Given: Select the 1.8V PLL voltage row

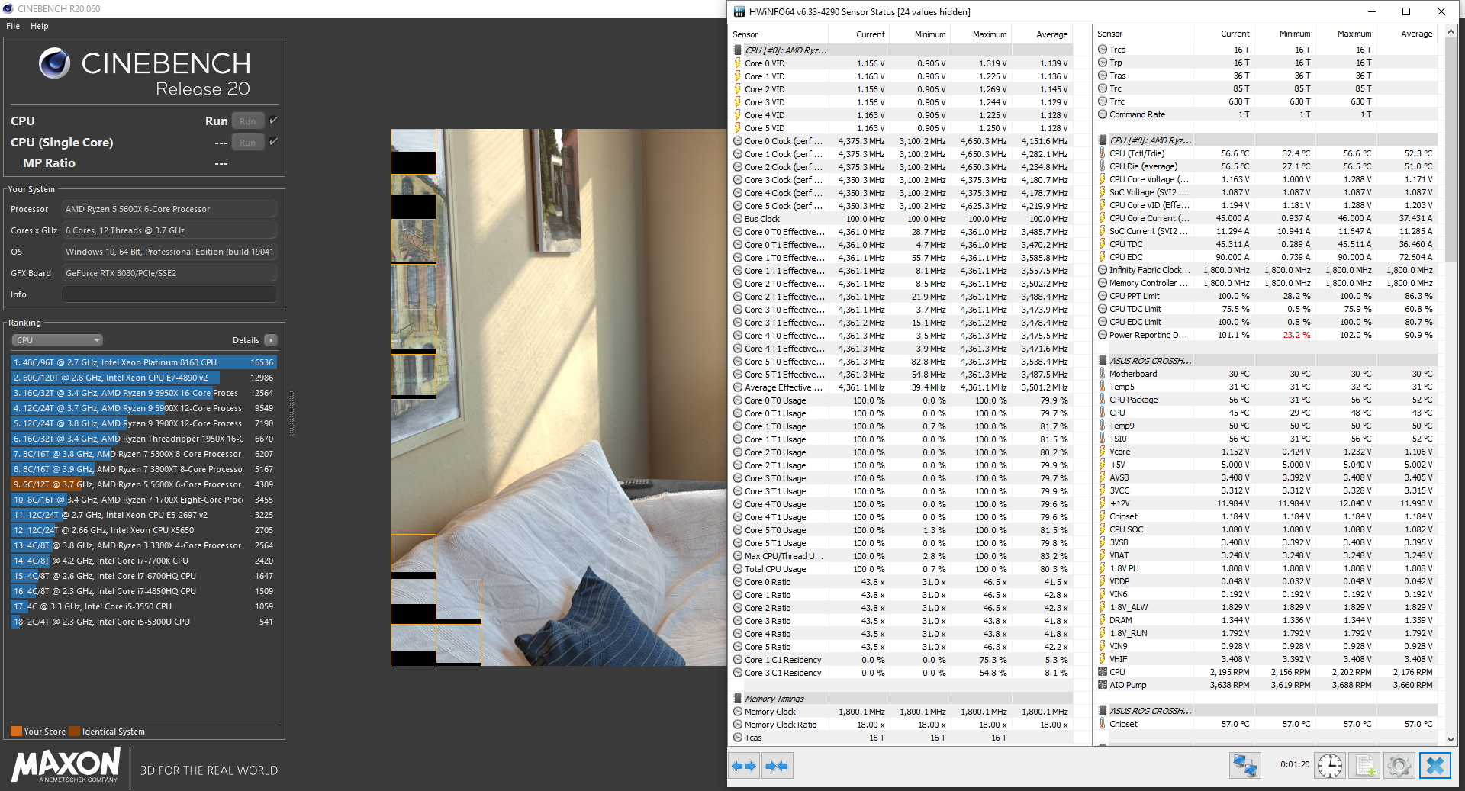Looking at the screenshot, I should point(1267,568).
